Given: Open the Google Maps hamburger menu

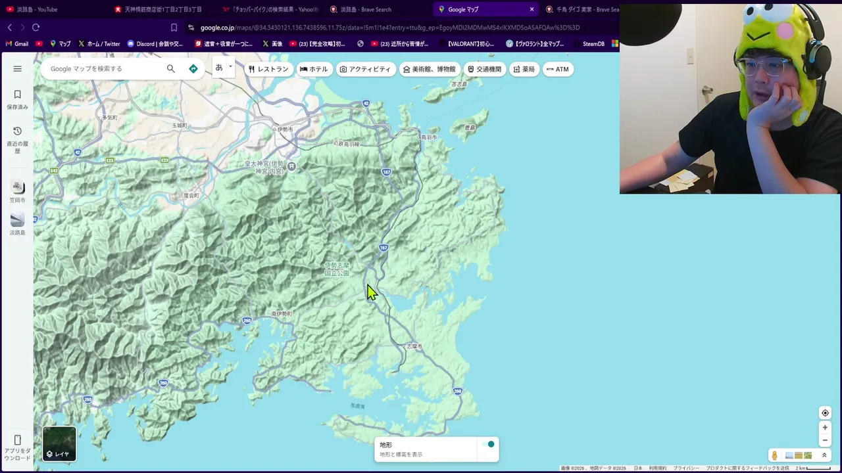Looking at the screenshot, I should 18,68.
